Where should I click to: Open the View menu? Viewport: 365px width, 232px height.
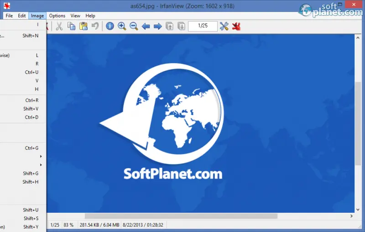click(75, 16)
